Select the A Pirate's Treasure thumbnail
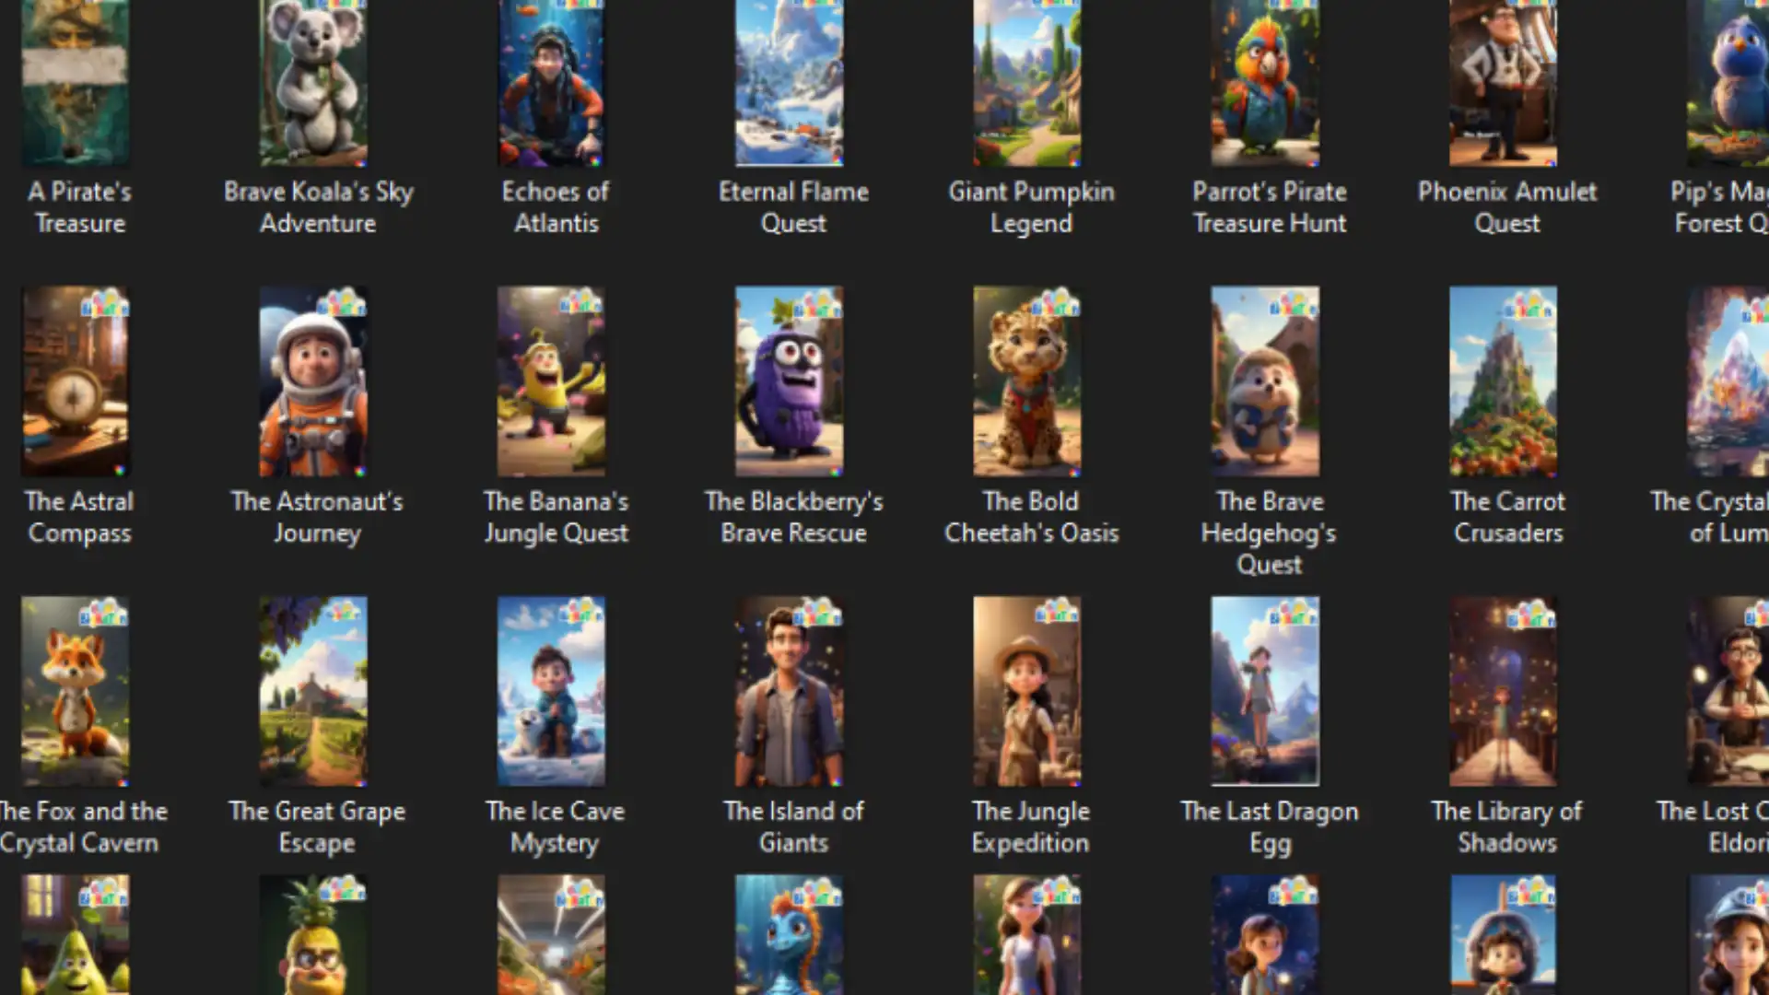Viewport: 1769px width, 995px height. pos(76,83)
